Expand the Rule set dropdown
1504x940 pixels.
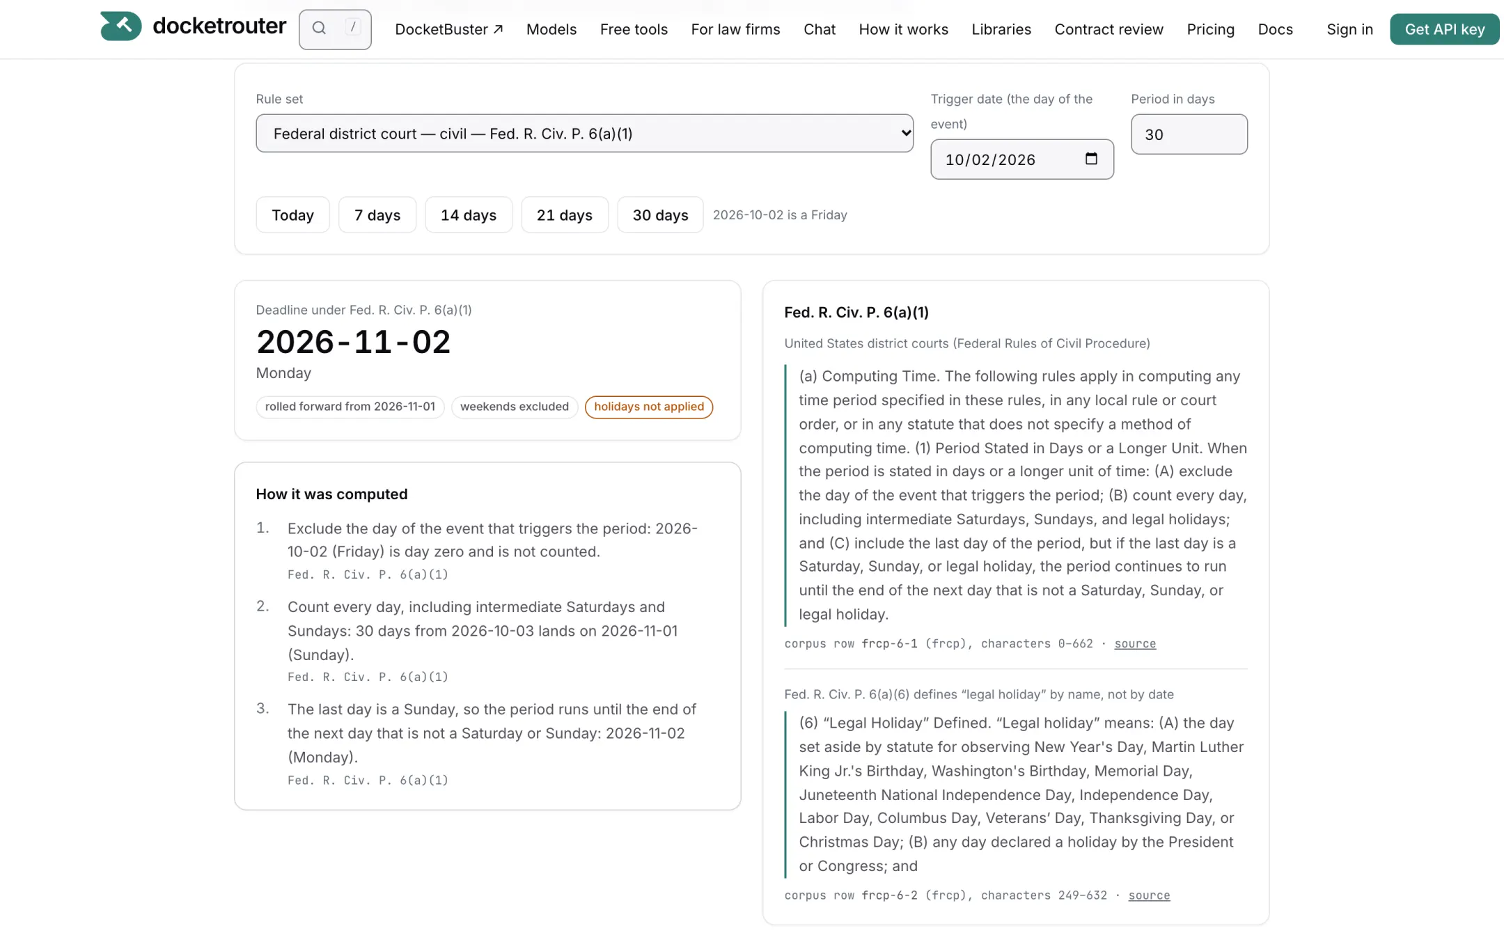pos(584,133)
